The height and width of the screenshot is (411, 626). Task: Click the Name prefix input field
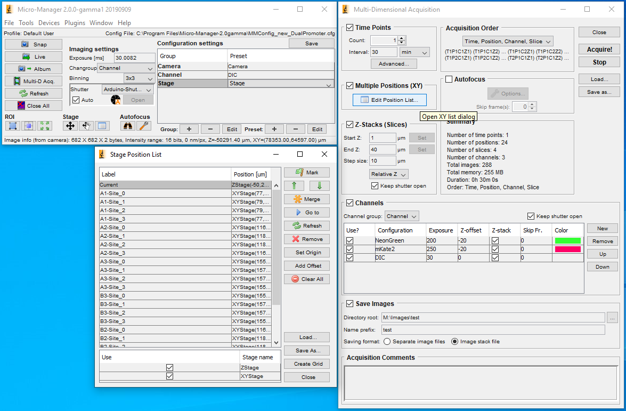pyautogui.click(x=493, y=330)
